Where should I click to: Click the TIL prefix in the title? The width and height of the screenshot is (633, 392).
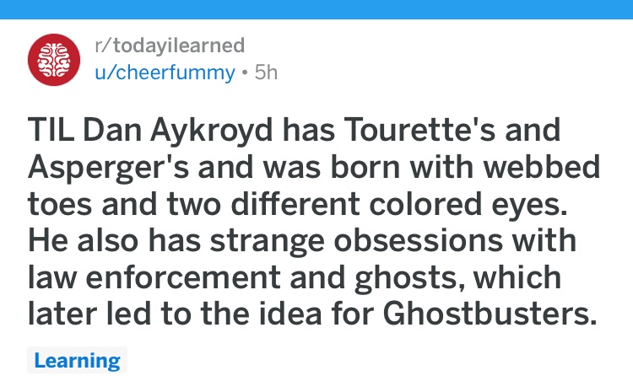tap(51, 130)
